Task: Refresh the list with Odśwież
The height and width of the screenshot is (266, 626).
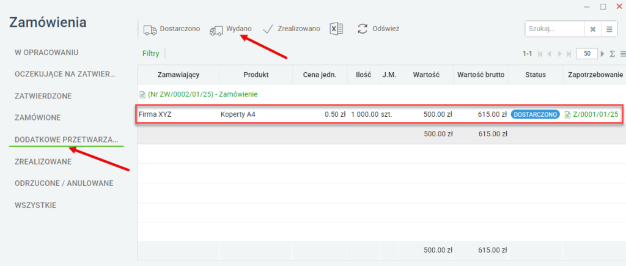Action: click(378, 29)
